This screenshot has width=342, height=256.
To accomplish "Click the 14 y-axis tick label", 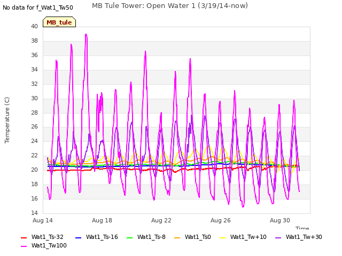I will pyautogui.click(x=34, y=213).
